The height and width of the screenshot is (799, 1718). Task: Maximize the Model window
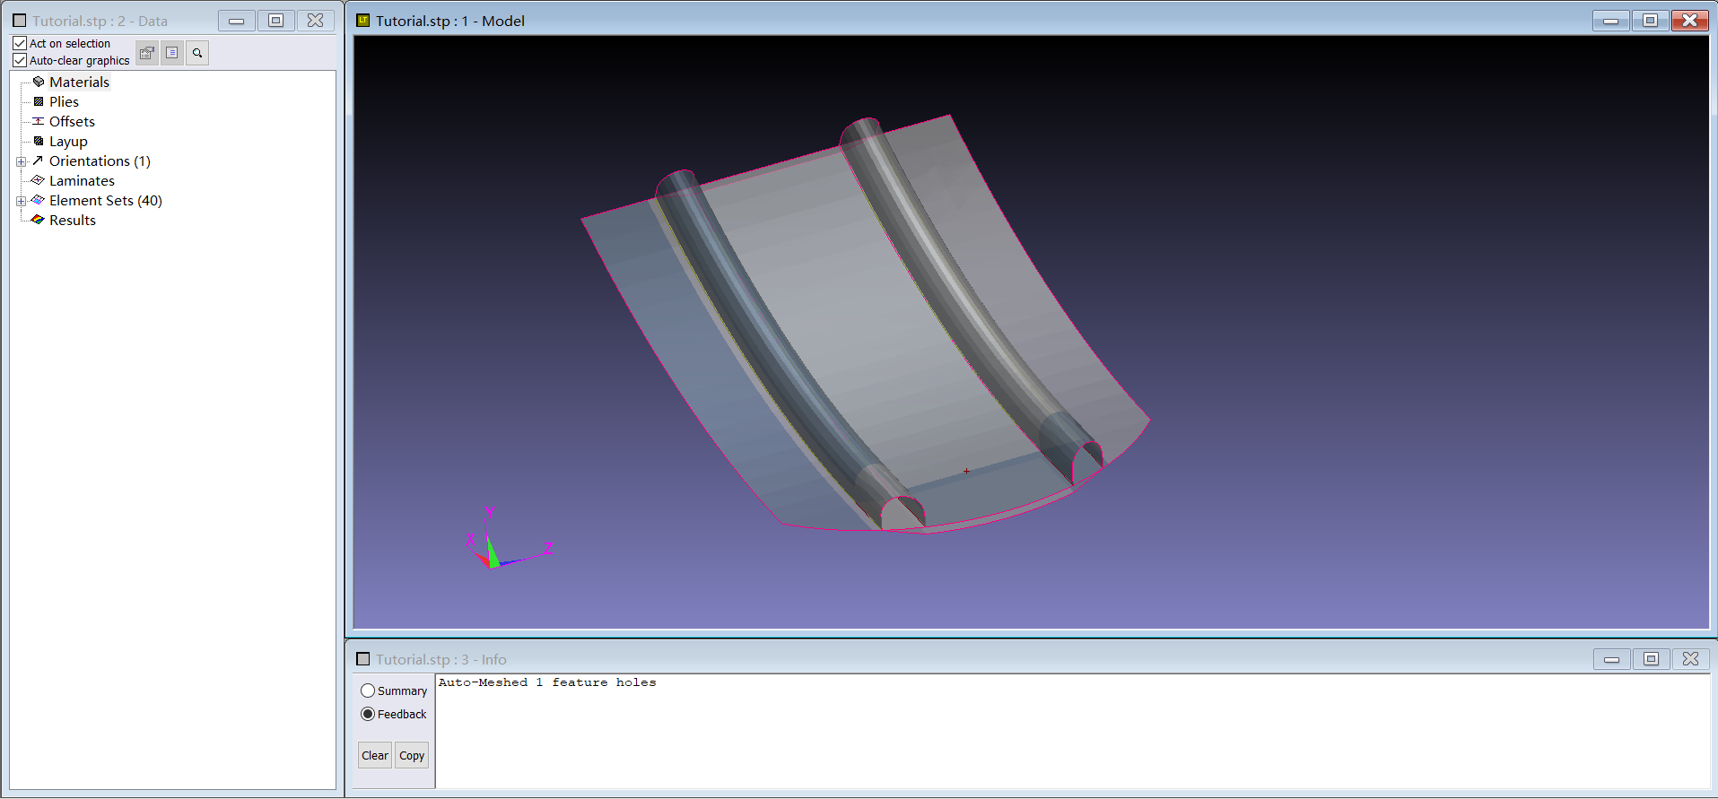(x=1651, y=21)
